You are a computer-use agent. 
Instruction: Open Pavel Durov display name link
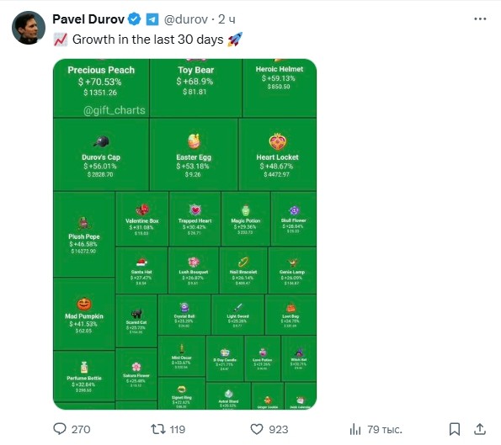coord(88,19)
